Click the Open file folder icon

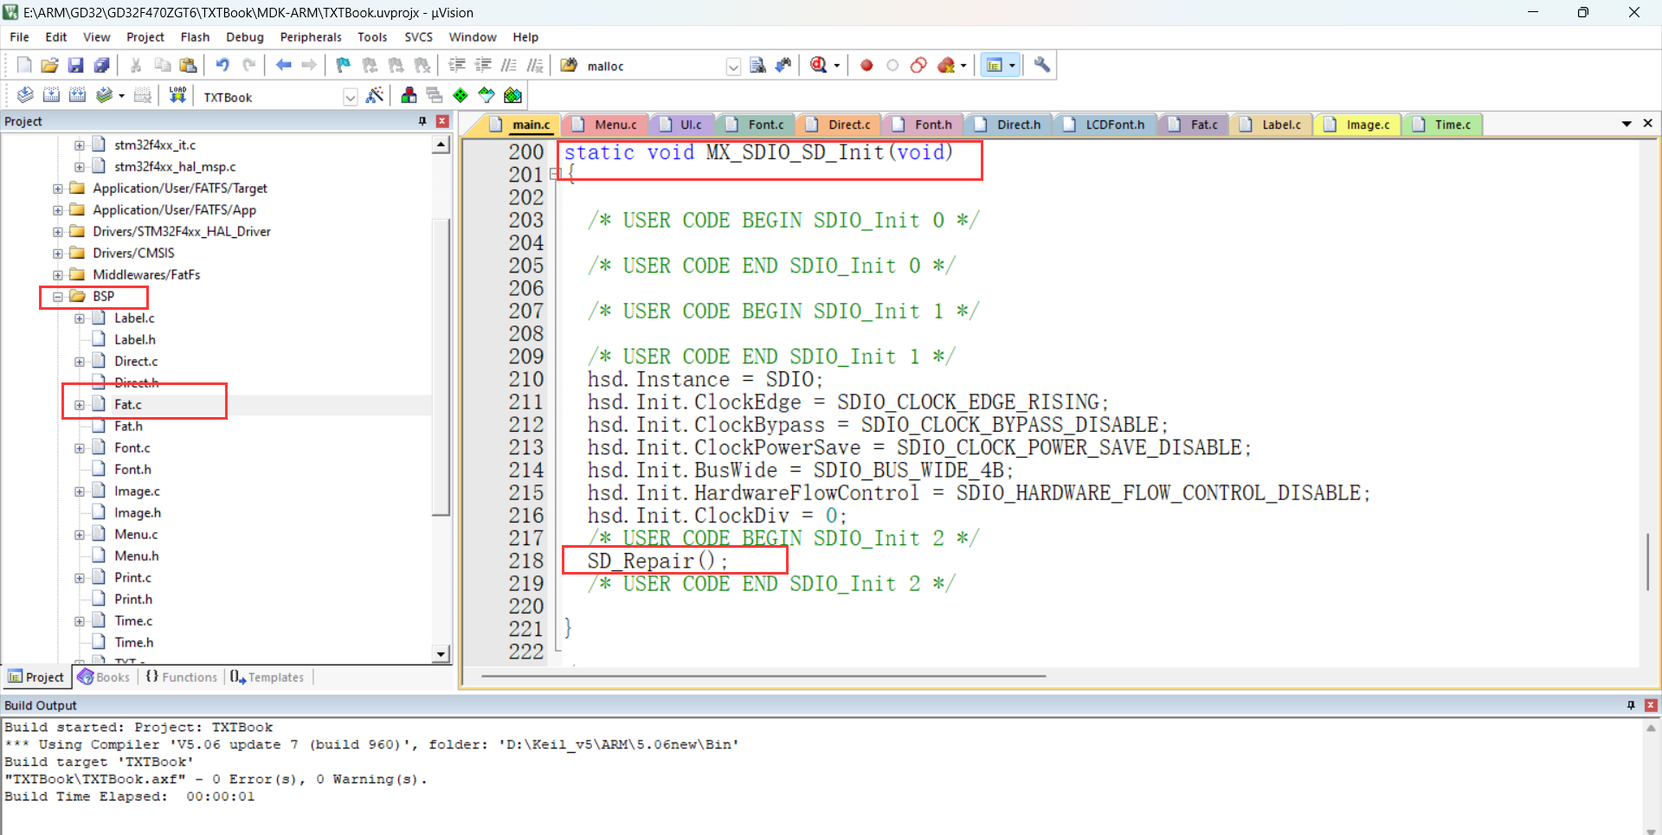(x=49, y=66)
